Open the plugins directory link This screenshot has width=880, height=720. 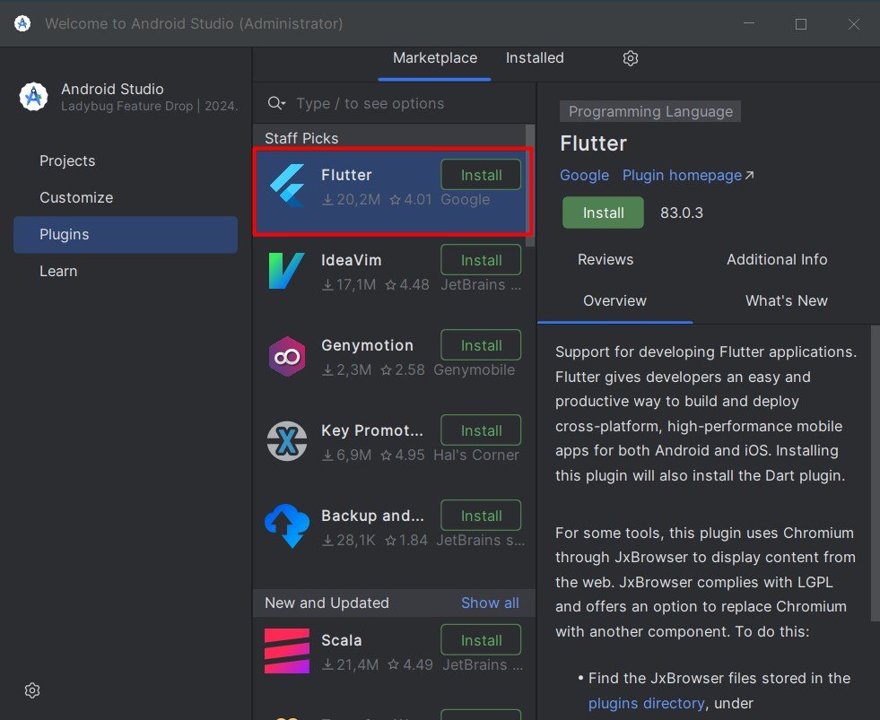tap(646, 703)
